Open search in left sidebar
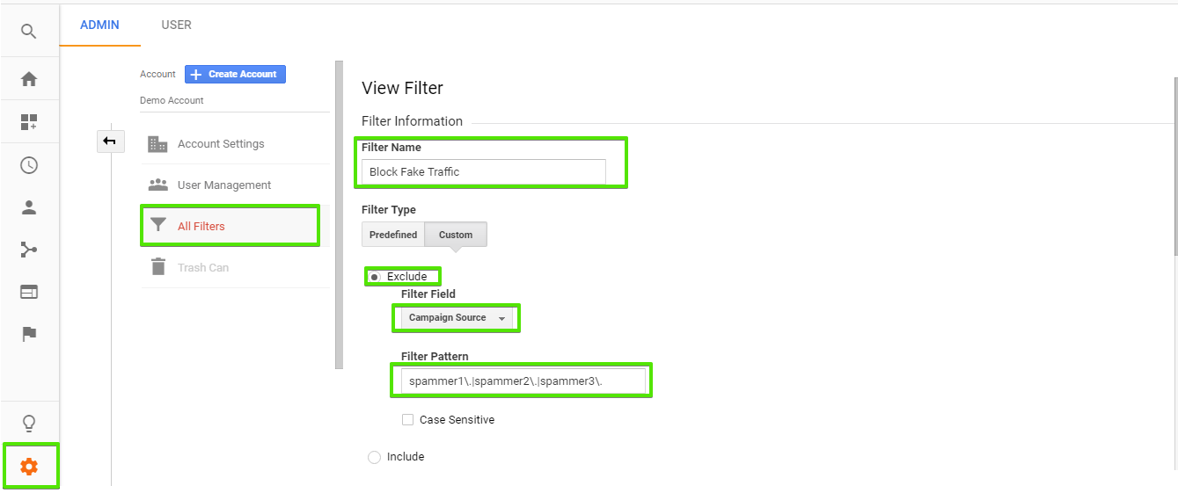This screenshot has width=1178, height=493. [29, 32]
